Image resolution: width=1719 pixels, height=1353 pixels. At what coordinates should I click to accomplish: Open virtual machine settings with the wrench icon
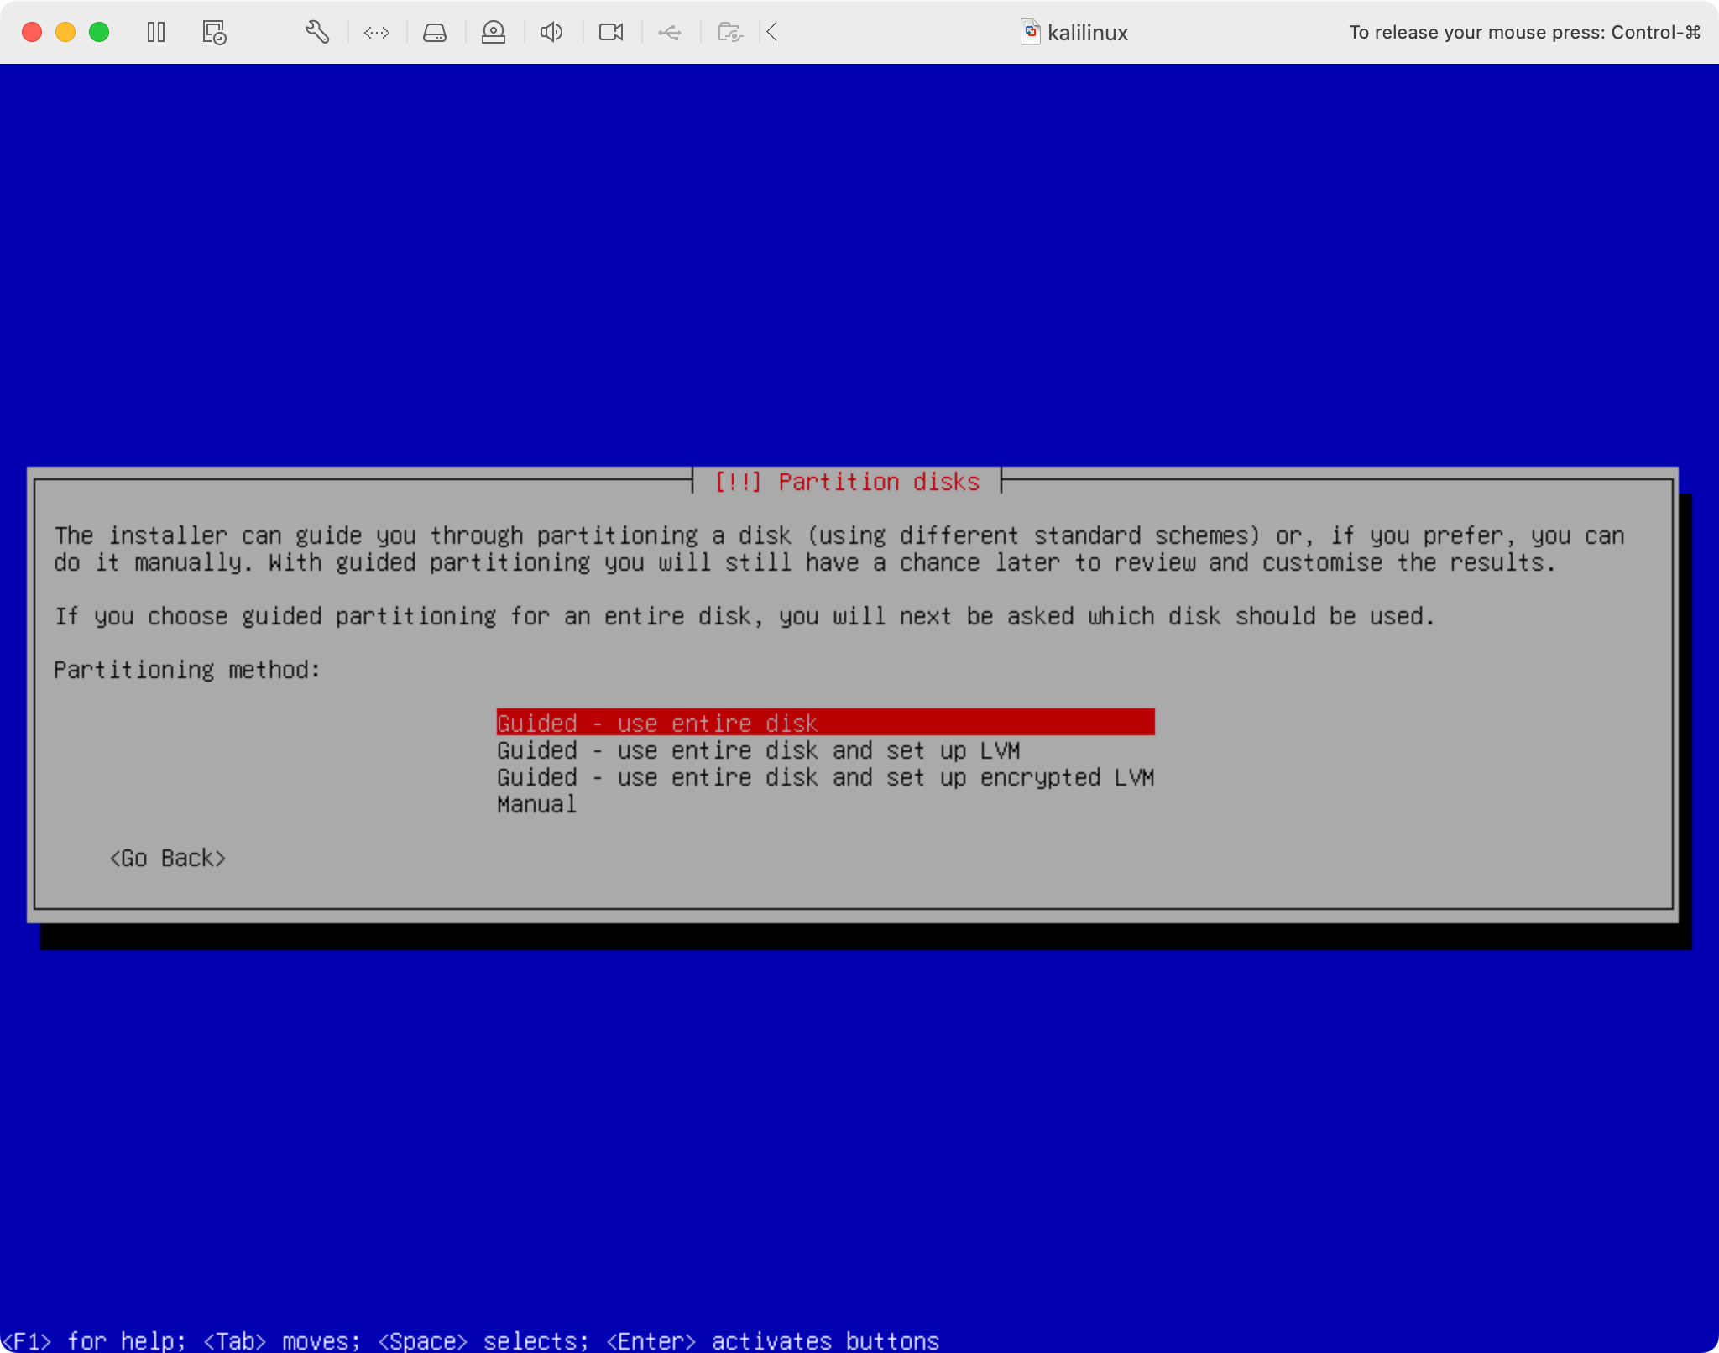click(316, 32)
